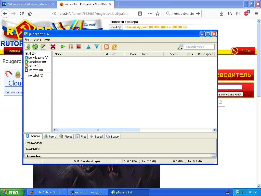The height and width of the screenshot is (196, 261).
Task: Click the Move Up Queue arrow icon
Action: [x=89, y=47]
